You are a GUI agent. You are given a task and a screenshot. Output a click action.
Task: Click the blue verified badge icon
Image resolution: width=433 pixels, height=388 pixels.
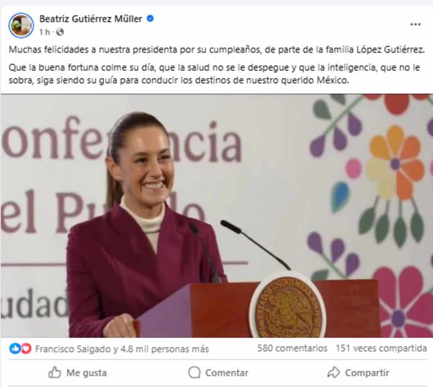pyautogui.click(x=150, y=19)
